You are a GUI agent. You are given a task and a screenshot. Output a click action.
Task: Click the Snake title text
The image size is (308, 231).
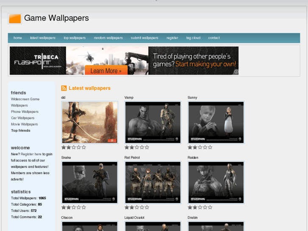tap(66, 158)
